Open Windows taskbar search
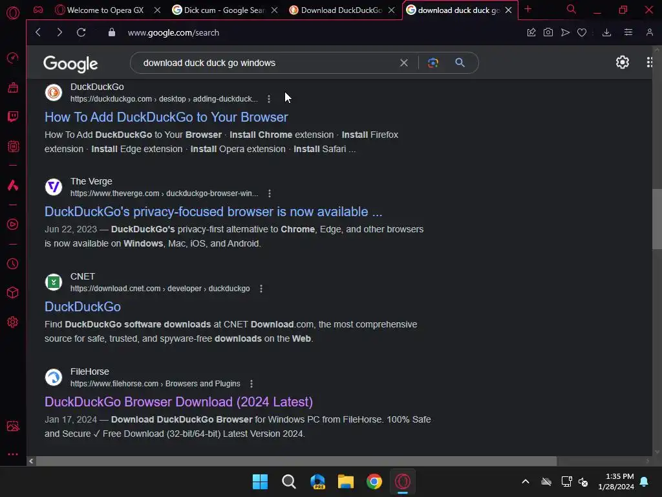The width and height of the screenshot is (662, 497). (x=289, y=481)
